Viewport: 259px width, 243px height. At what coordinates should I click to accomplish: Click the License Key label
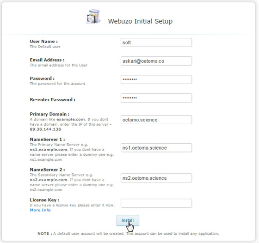pos(44,200)
